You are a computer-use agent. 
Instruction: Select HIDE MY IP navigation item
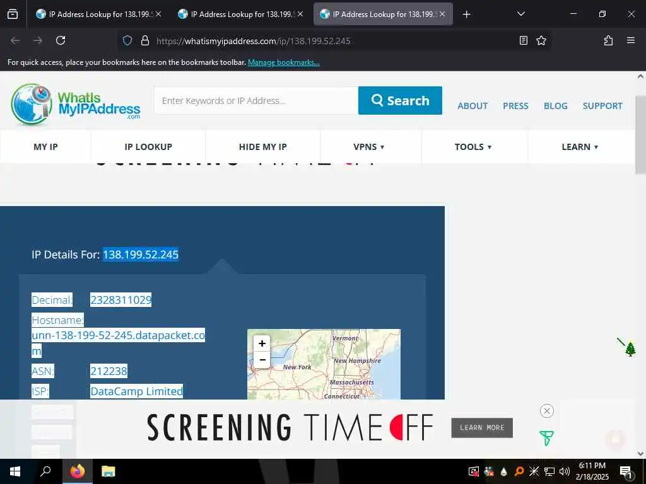pos(263,147)
